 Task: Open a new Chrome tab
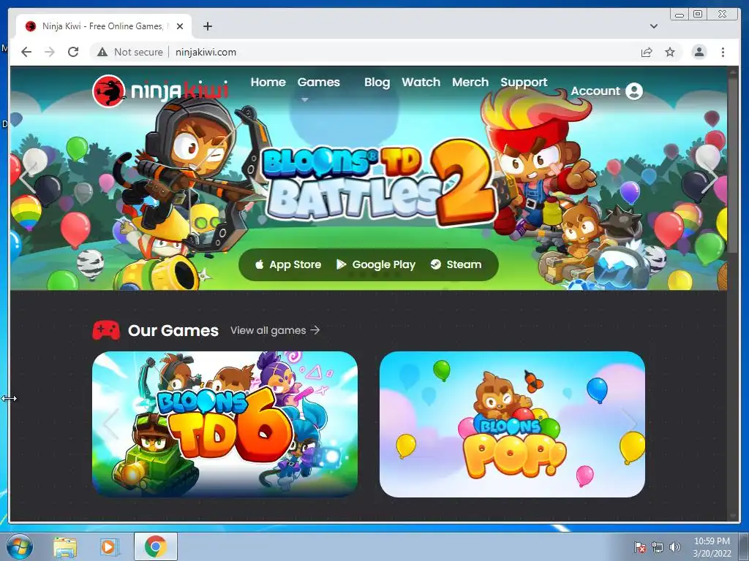click(207, 26)
